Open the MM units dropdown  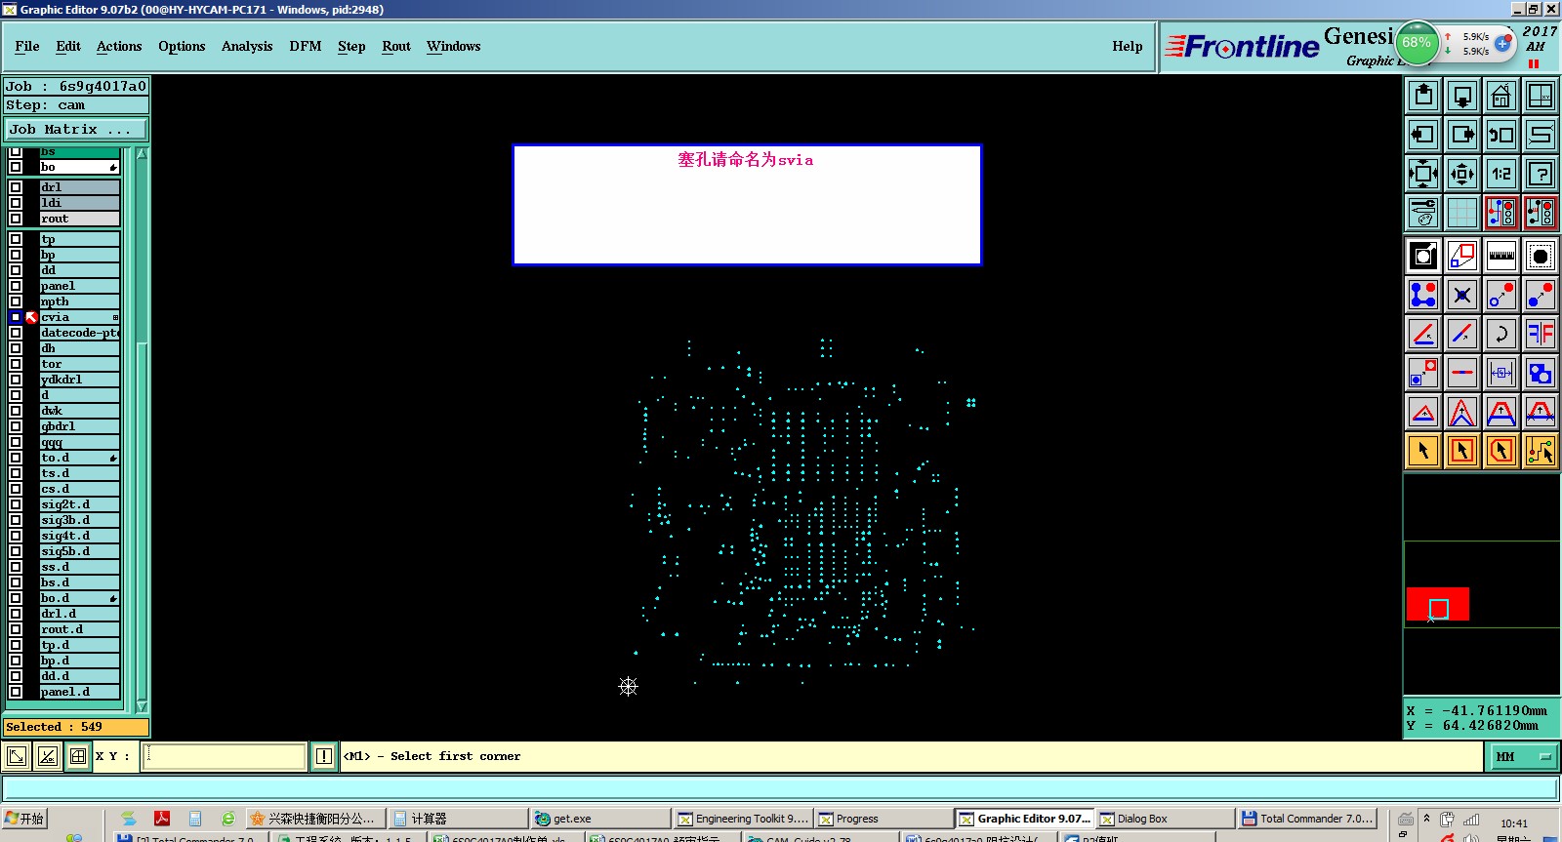point(1523,756)
